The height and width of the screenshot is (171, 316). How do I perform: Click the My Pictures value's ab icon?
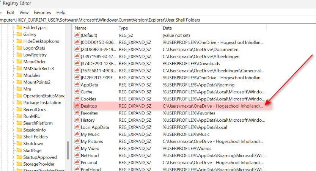[77, 141]
